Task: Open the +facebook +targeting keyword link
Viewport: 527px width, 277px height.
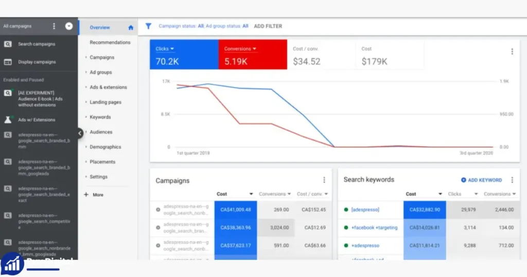Action: pos(375,228)
